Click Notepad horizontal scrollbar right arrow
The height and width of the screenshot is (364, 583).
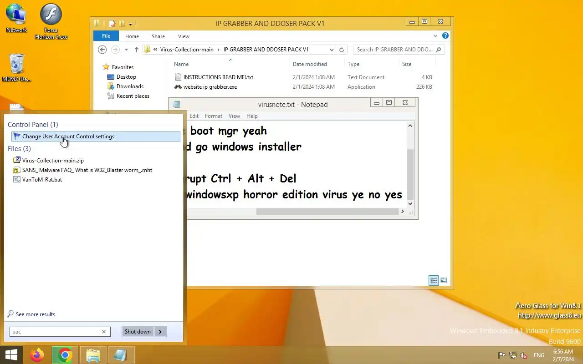click(x=402, y=212)
